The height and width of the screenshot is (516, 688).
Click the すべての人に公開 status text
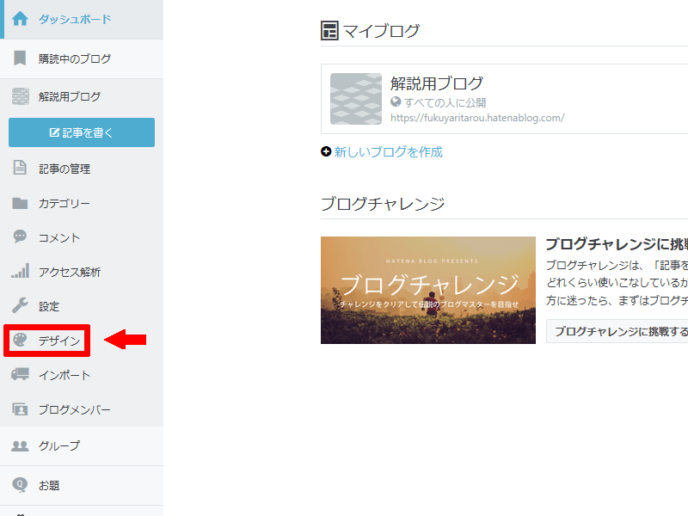click(445, 102)
